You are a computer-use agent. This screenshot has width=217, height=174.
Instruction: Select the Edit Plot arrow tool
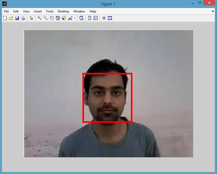pyautogui.click(x=31, y=18)
